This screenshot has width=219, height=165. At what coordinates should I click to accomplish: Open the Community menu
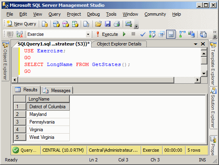[155, 14]
